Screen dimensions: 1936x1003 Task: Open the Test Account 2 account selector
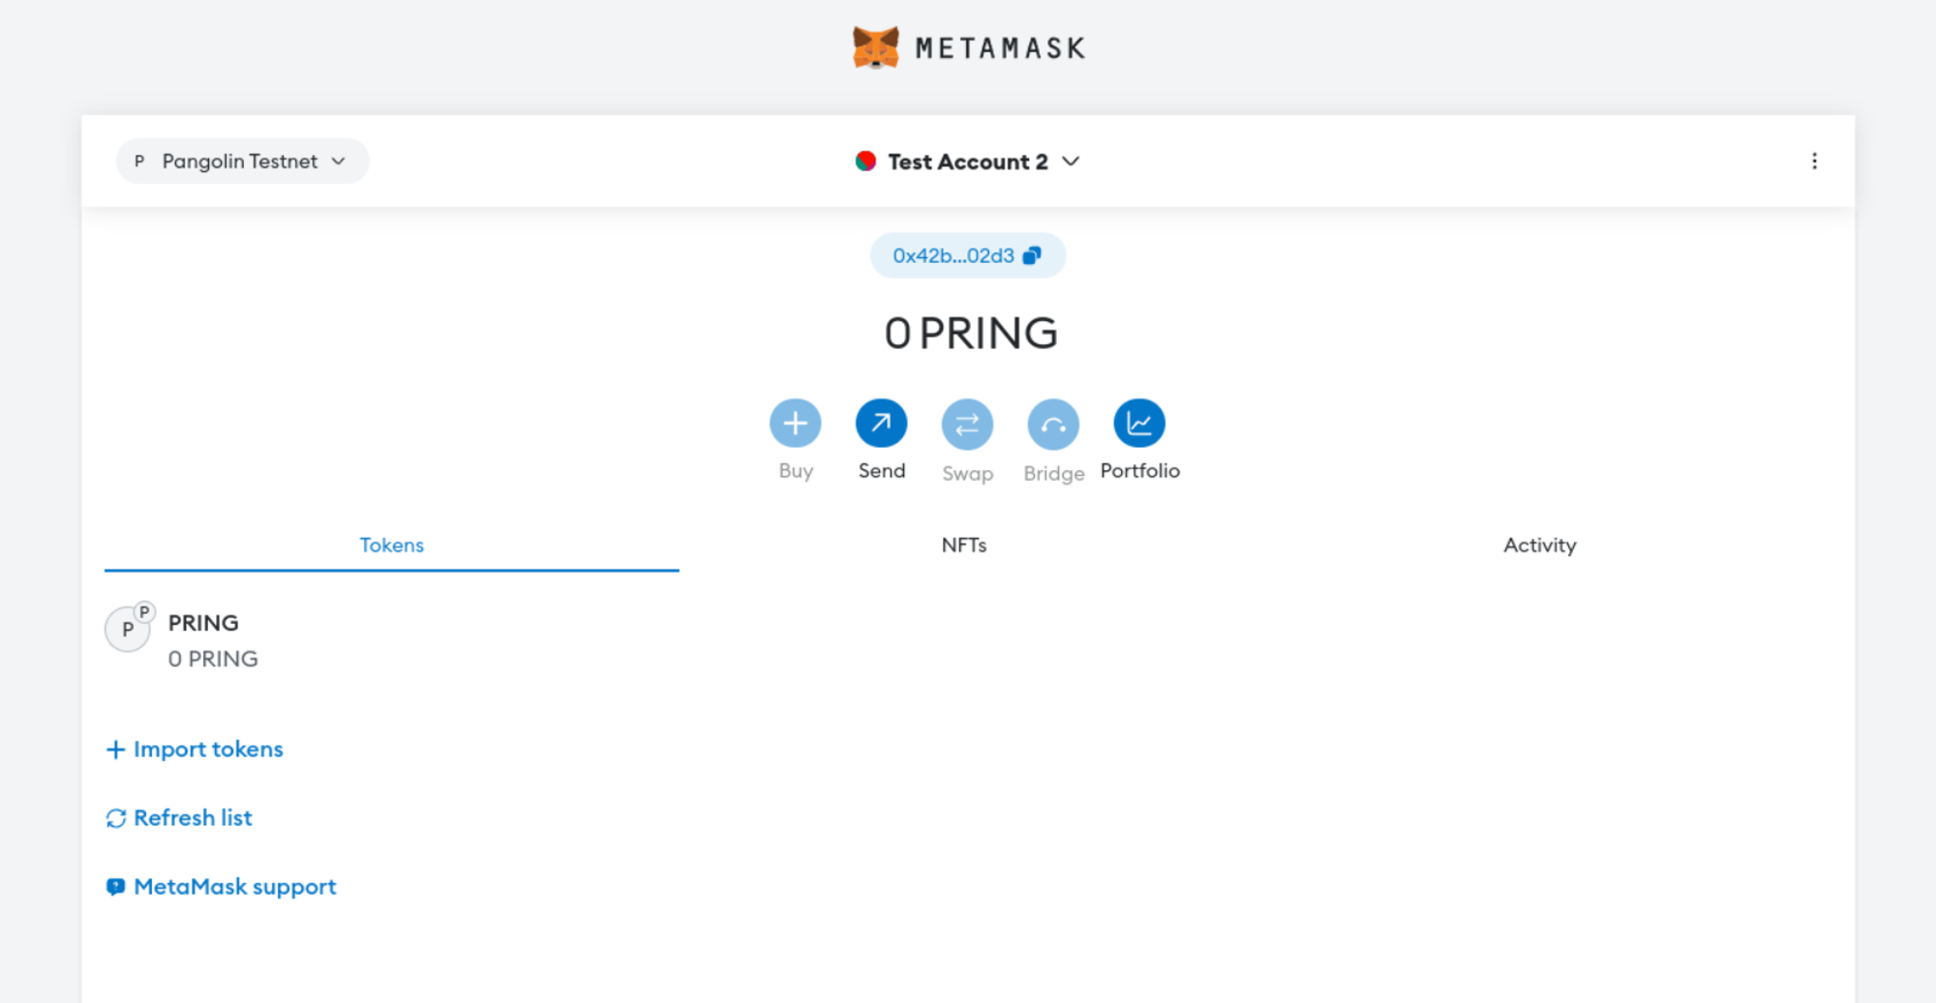click(967, 162)
